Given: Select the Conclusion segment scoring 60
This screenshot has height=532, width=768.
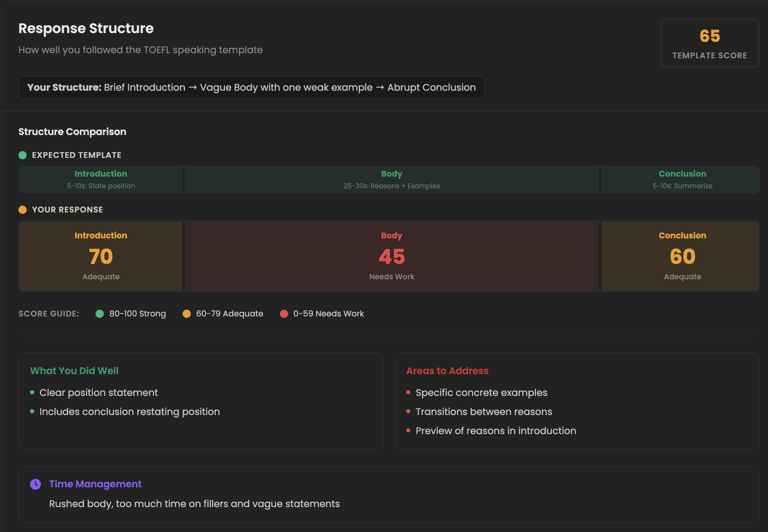Looking at the screenshot, I should 682,256.
